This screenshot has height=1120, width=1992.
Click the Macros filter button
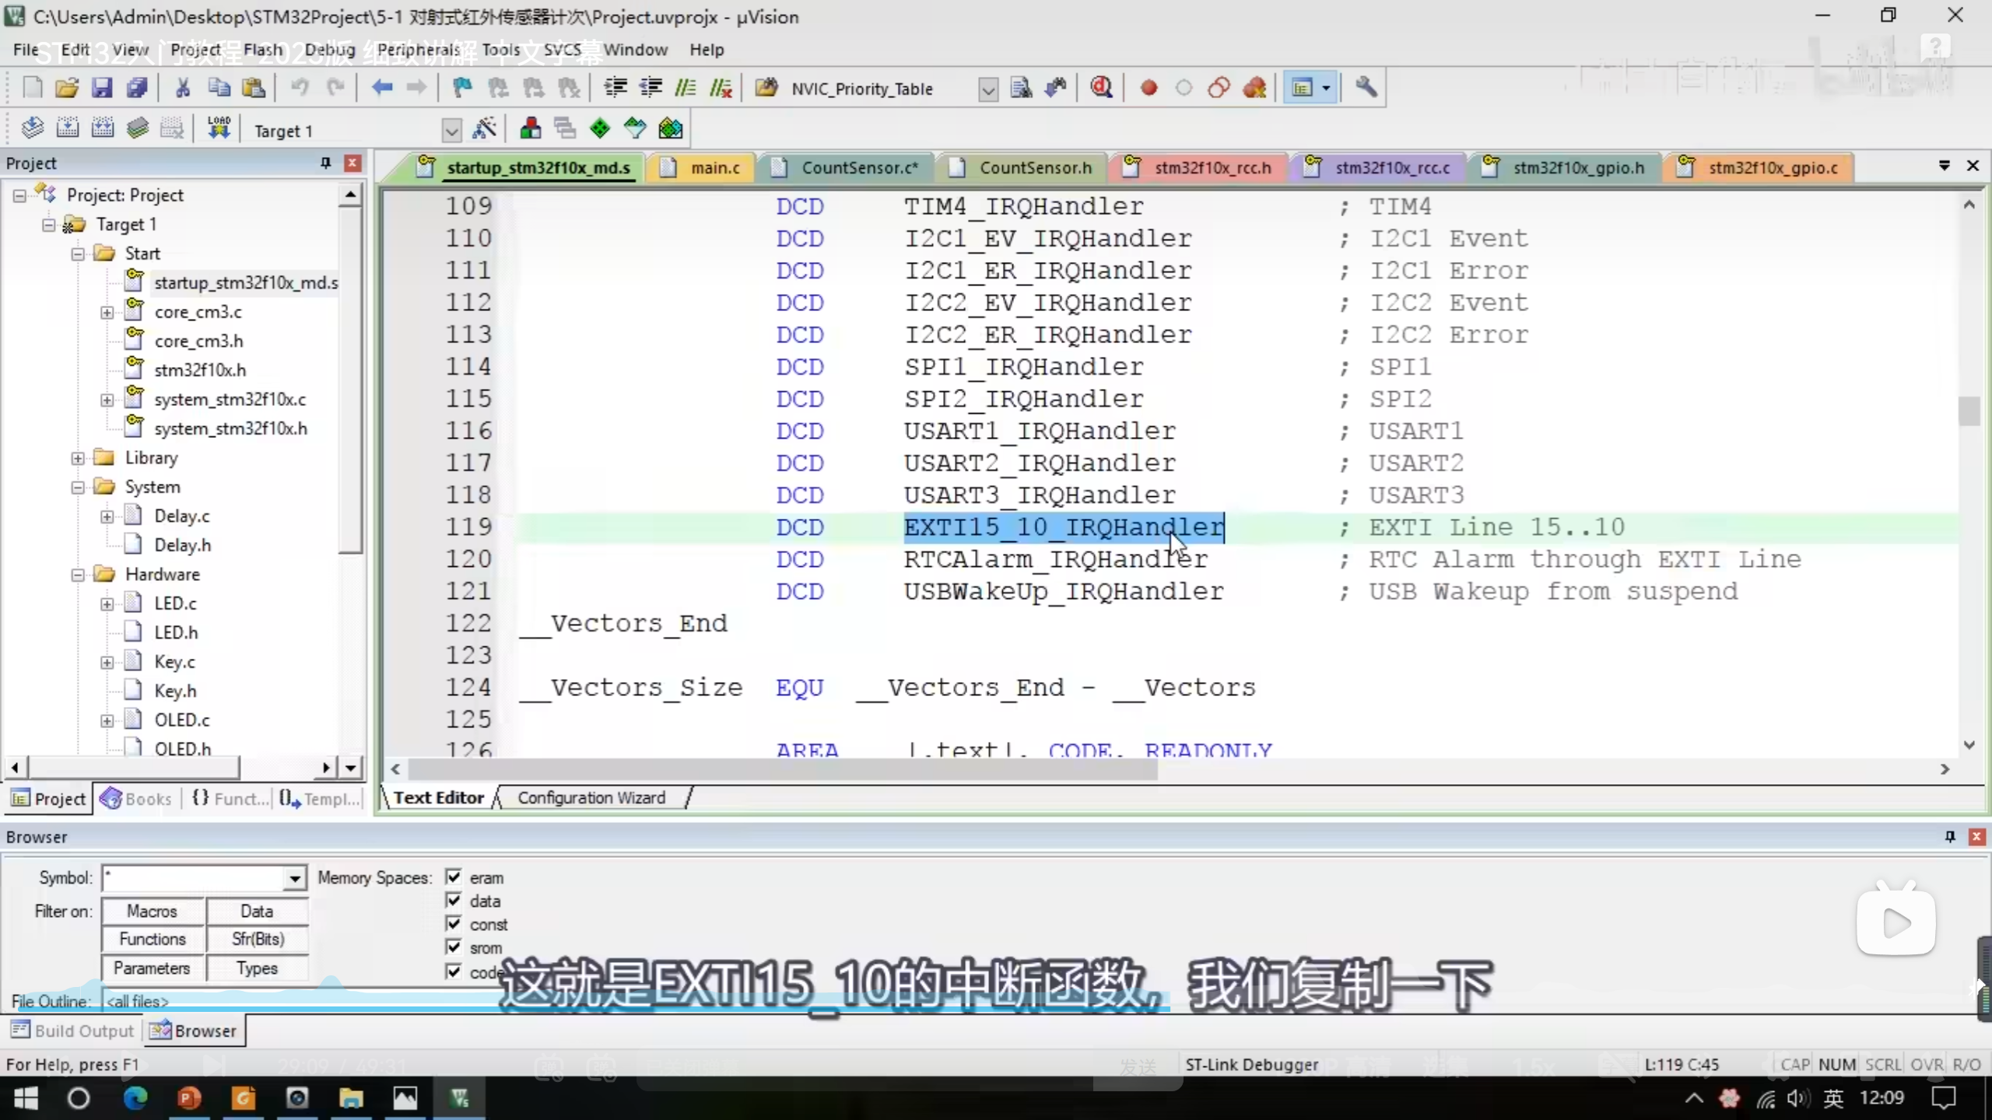click(x=153, y=911)
